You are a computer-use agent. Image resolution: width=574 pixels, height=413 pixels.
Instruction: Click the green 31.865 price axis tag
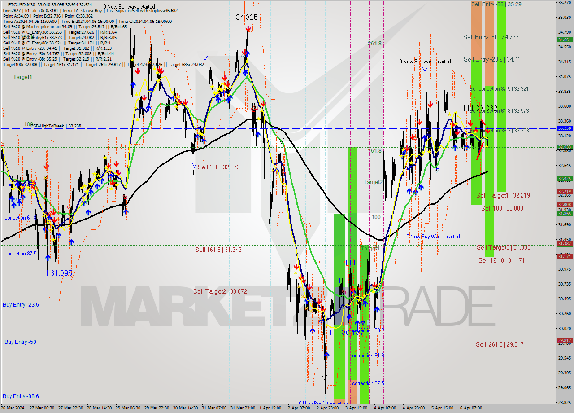tap(564, 214)
